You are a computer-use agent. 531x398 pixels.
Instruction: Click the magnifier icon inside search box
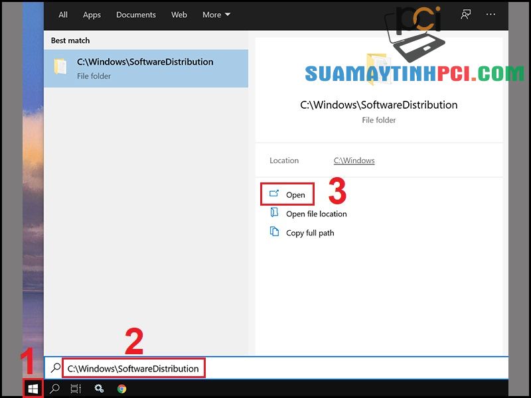click(56, 368)
